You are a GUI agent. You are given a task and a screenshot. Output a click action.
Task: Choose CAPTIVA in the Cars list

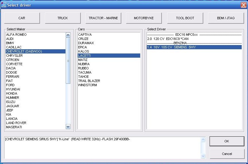click(85, 35)
